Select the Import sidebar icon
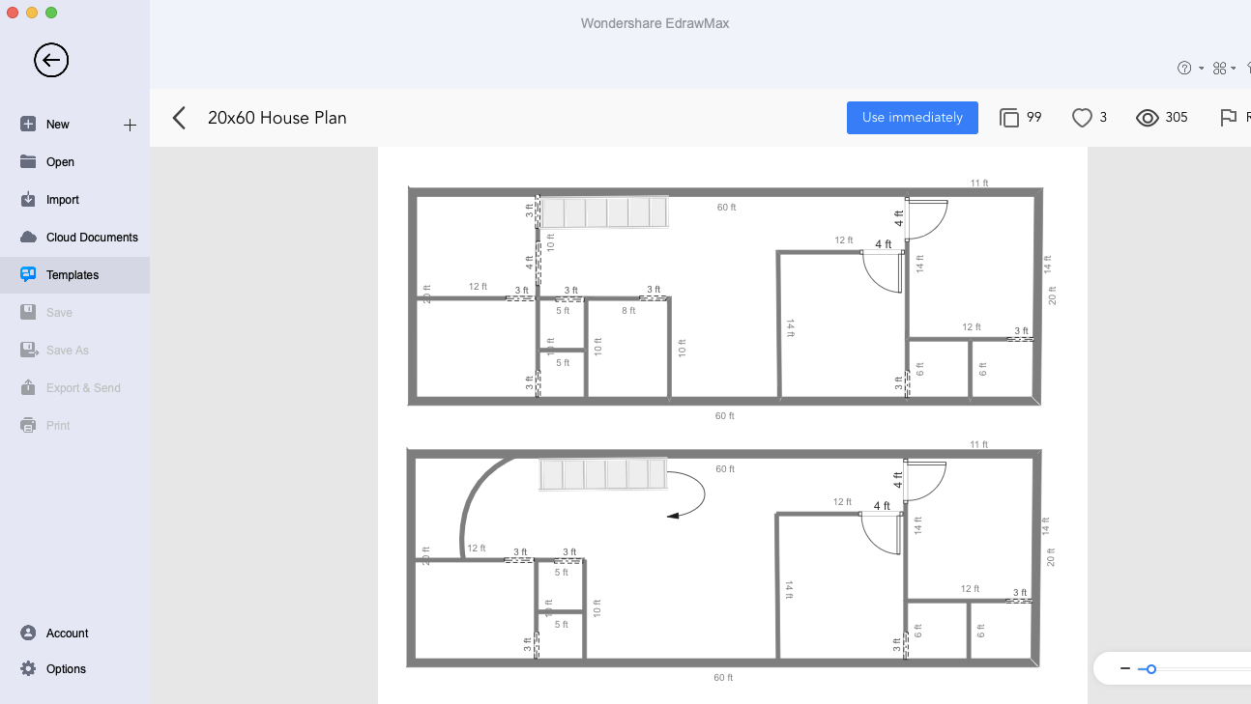Screen dimensions: 1251x704 coord(27,199)
